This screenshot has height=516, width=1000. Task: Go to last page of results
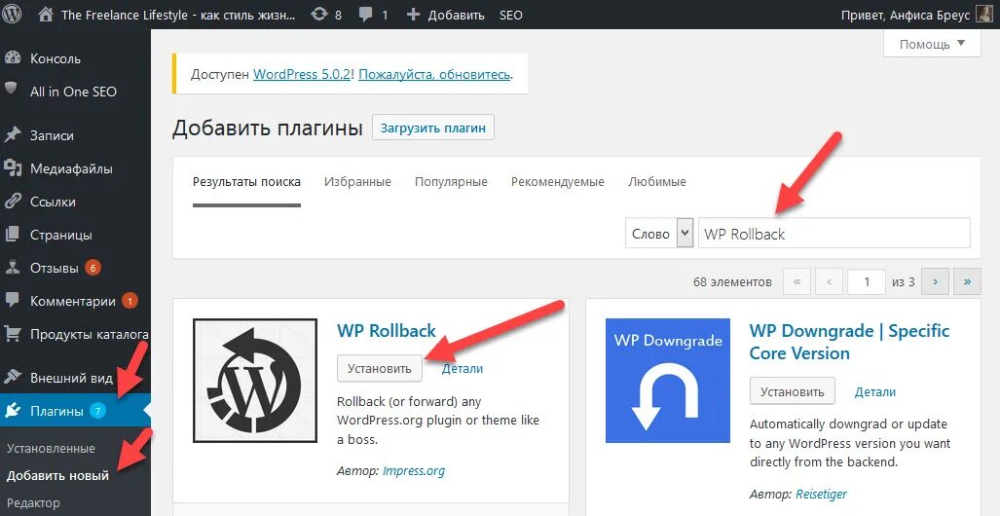click(967, 281)
